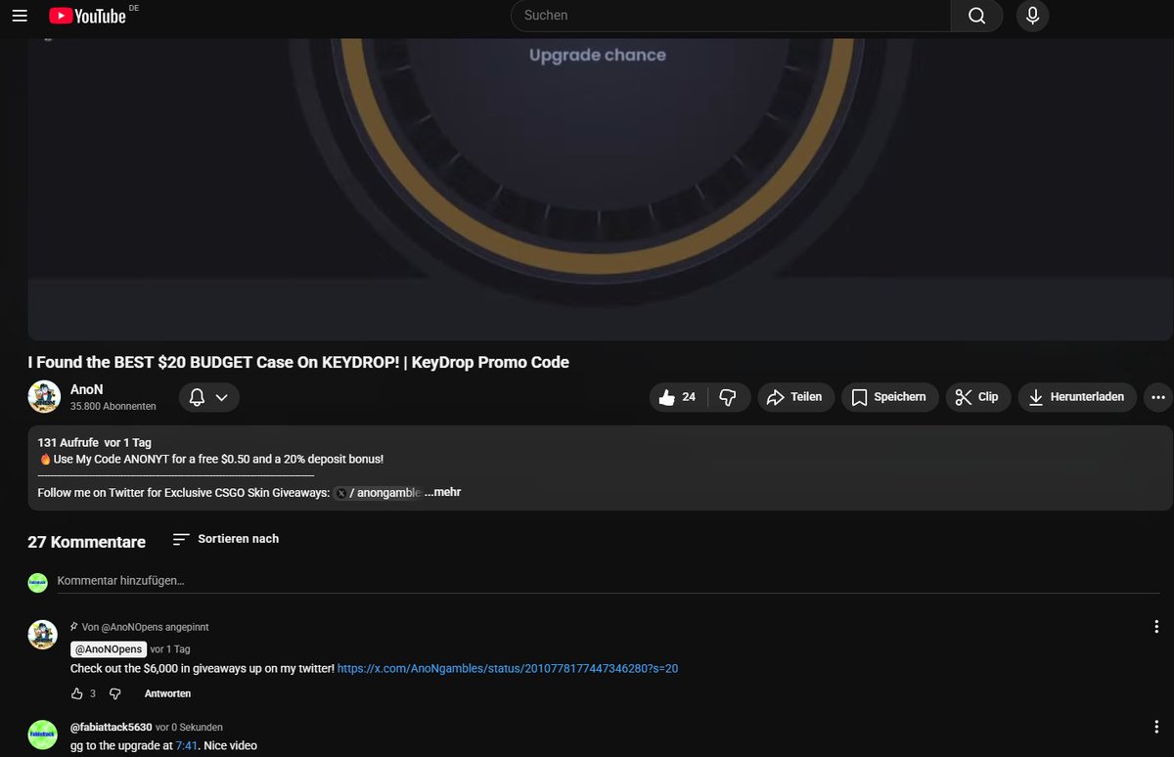Open the x.com giveaway link in pinned comment
Screen dimensions: 1174x757
point(508,668)
